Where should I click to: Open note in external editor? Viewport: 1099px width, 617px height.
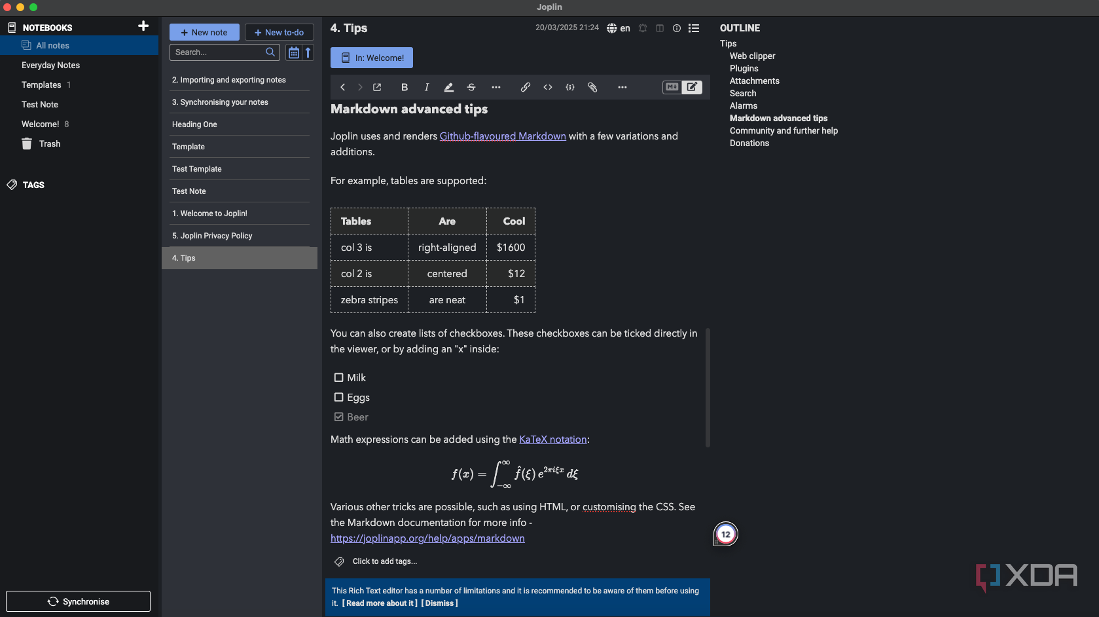tap(377, 87)
